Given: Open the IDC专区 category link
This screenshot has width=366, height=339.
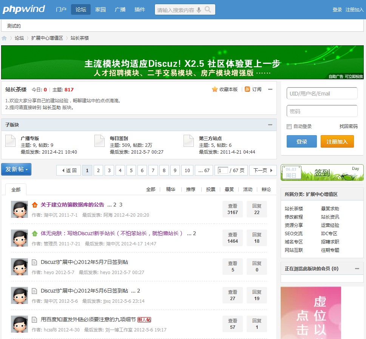Looking at the screenshot, I should 329,234.
